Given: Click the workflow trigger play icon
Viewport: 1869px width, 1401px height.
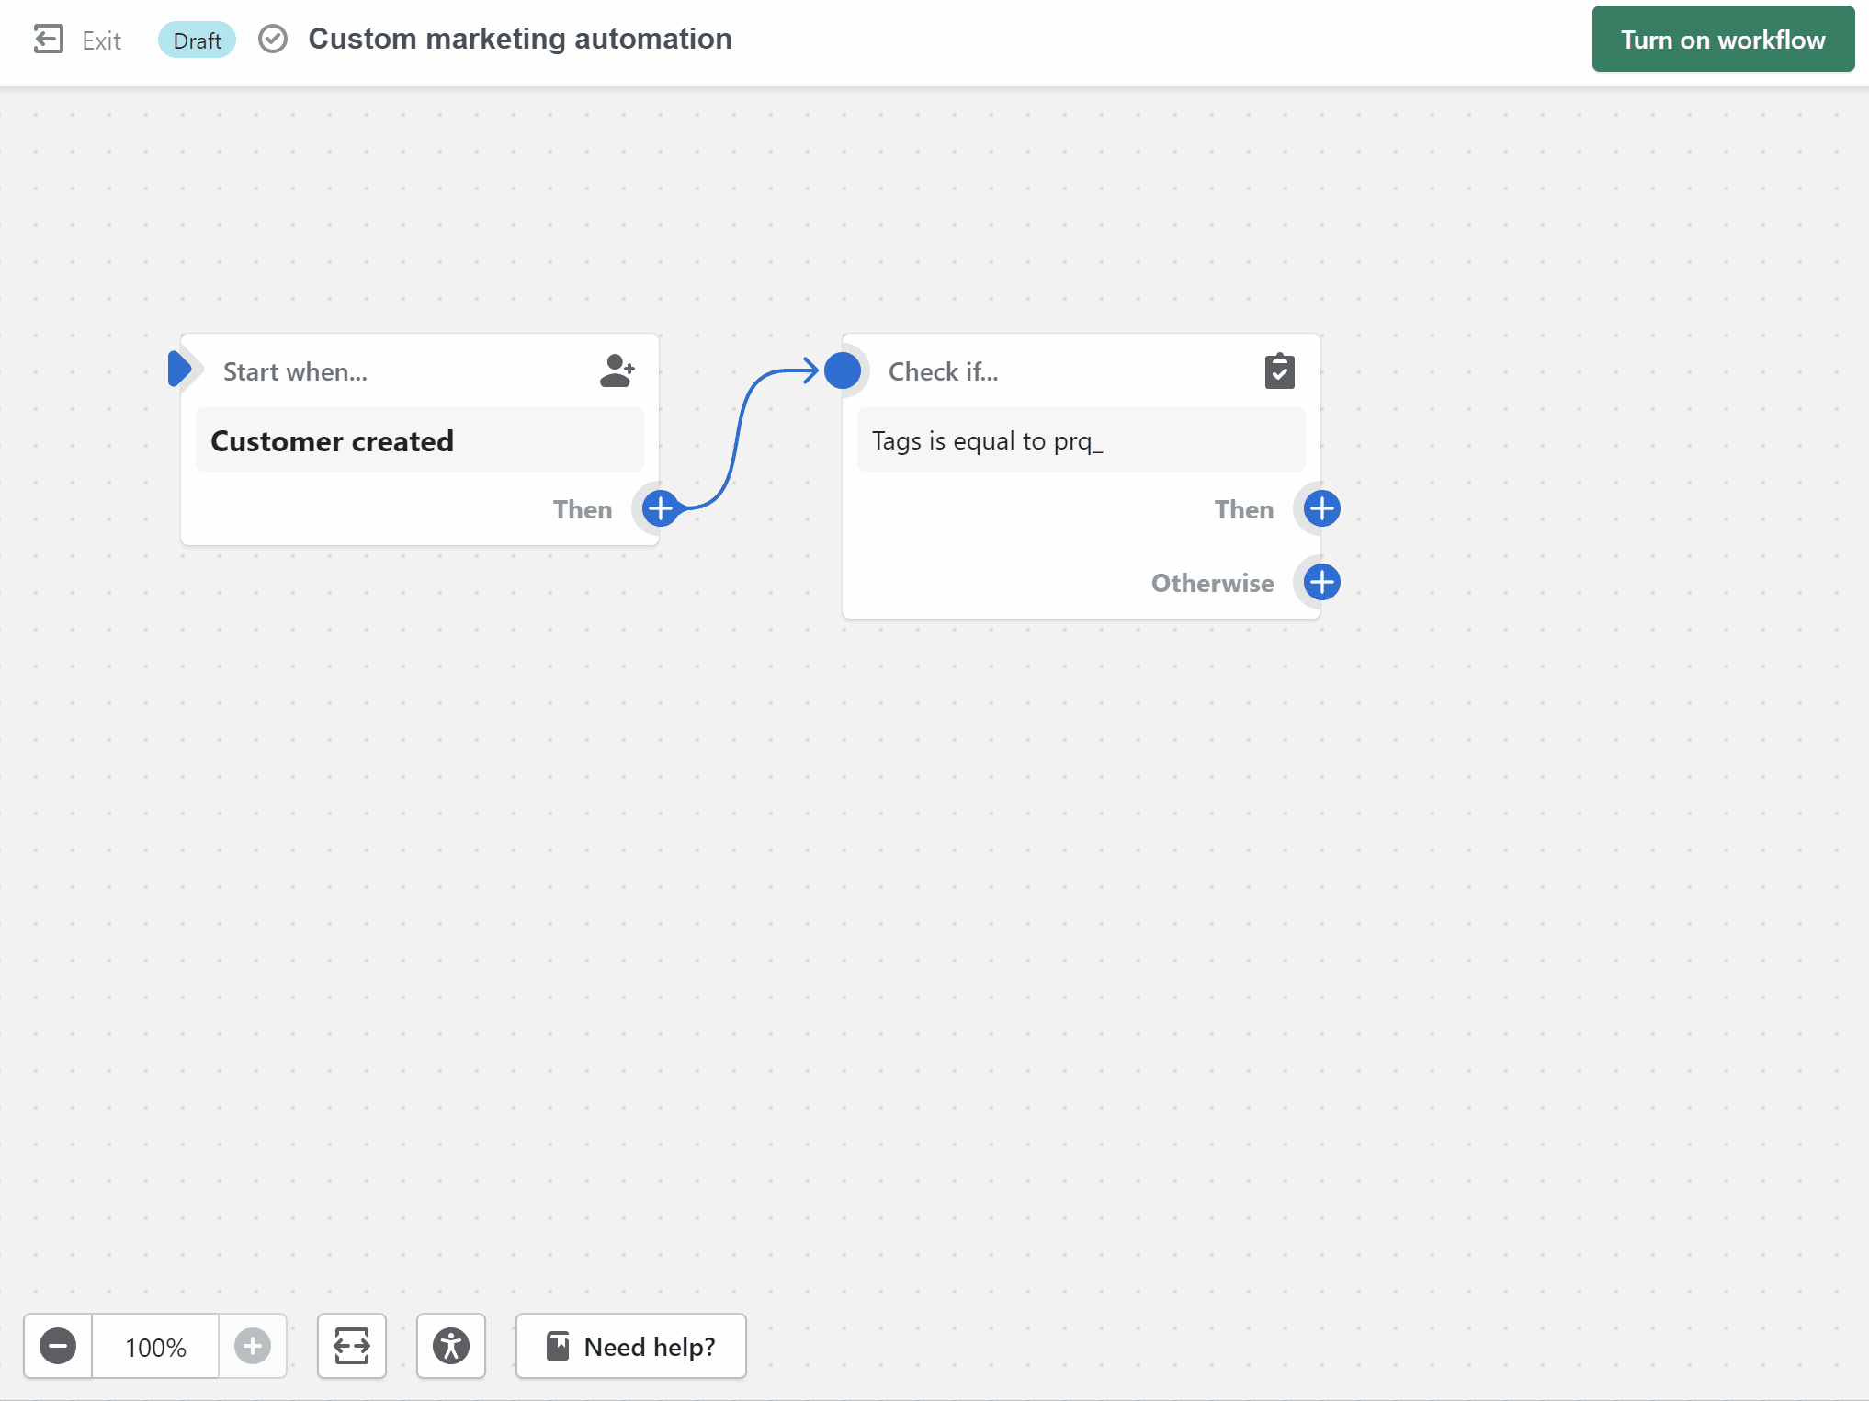Looking at the screenshot, I should [x=179, y=370].
